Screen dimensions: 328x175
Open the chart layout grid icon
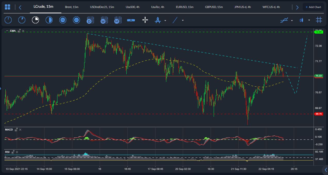[x=7, y=7]
